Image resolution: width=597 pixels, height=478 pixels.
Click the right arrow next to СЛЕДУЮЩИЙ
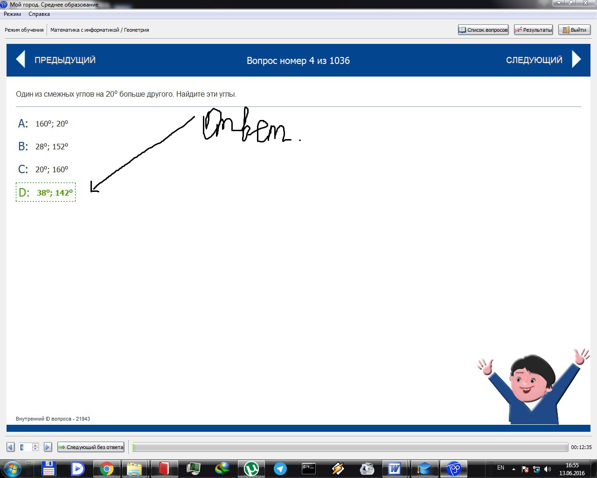tap(576, 60)
